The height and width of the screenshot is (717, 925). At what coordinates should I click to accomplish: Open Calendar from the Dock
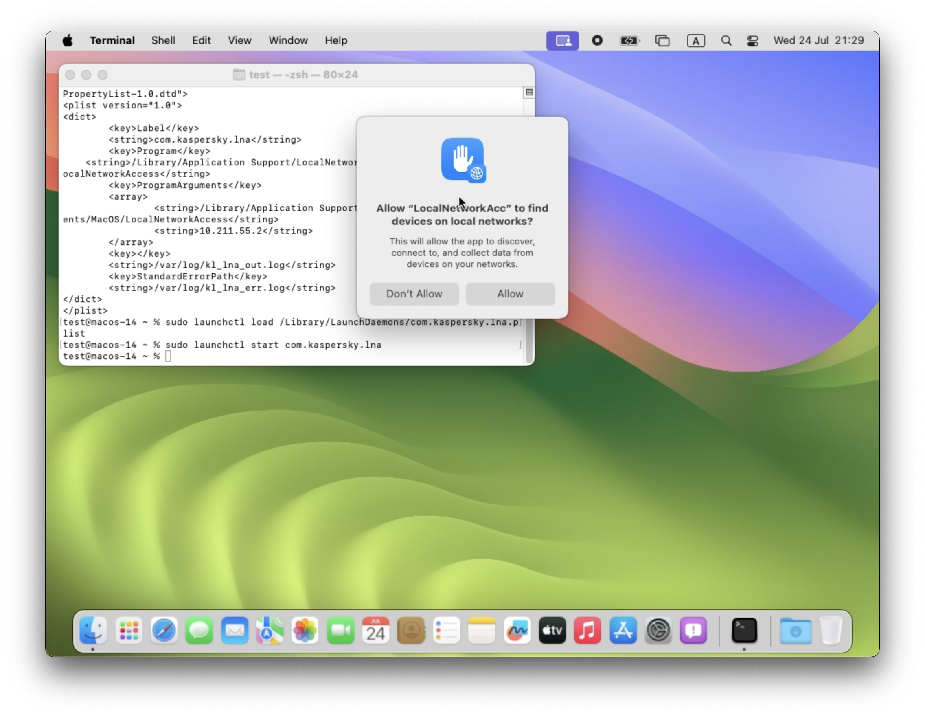tap(376, 630)
